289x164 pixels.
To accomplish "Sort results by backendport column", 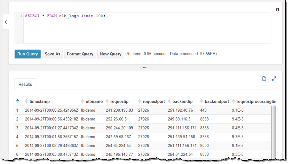I will 215,101.
